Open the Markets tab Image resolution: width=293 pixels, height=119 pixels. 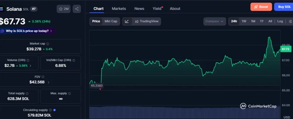pyautogui.click(x=119, y=9)
